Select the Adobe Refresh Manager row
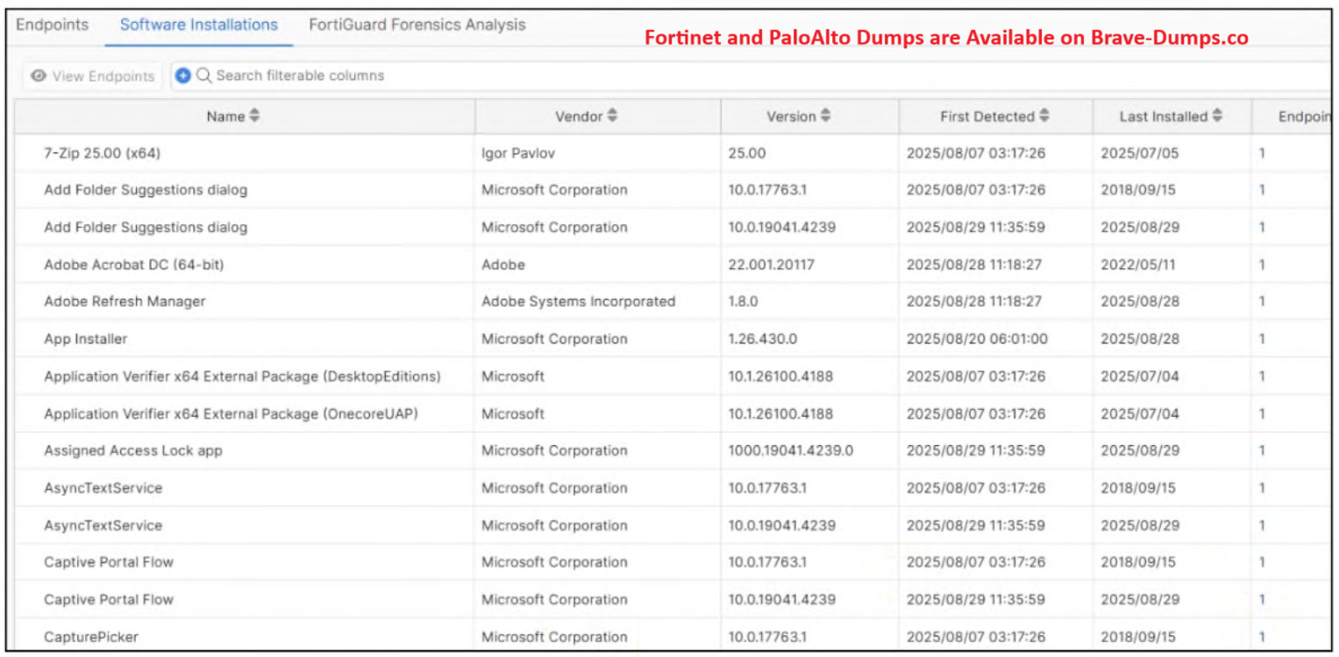The image size is (1339, 657). tap(125, 301)
